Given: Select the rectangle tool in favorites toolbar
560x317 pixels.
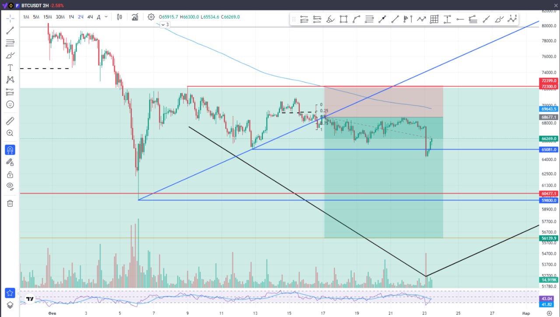Looking at the screenshot, I should tap(343, 19).
